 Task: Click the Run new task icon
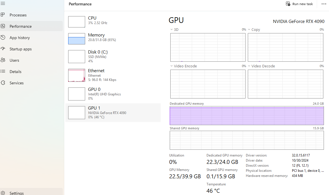(288, 4)
